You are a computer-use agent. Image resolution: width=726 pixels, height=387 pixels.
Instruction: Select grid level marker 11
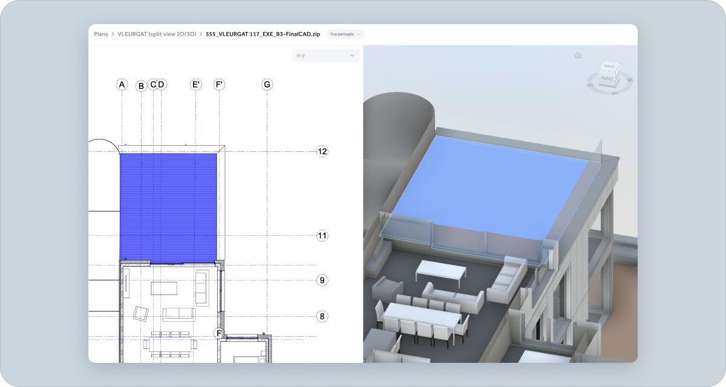(x=322, y=235)
